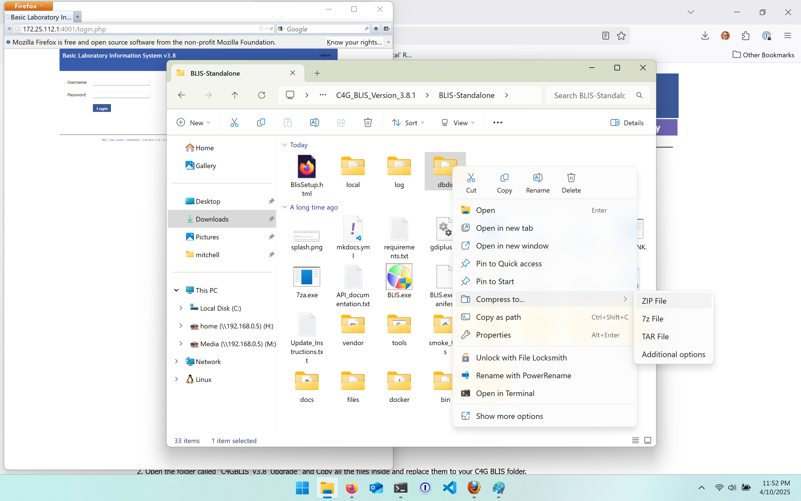
Task: Select the BlisSetup.html file
Action: (307, 176)
